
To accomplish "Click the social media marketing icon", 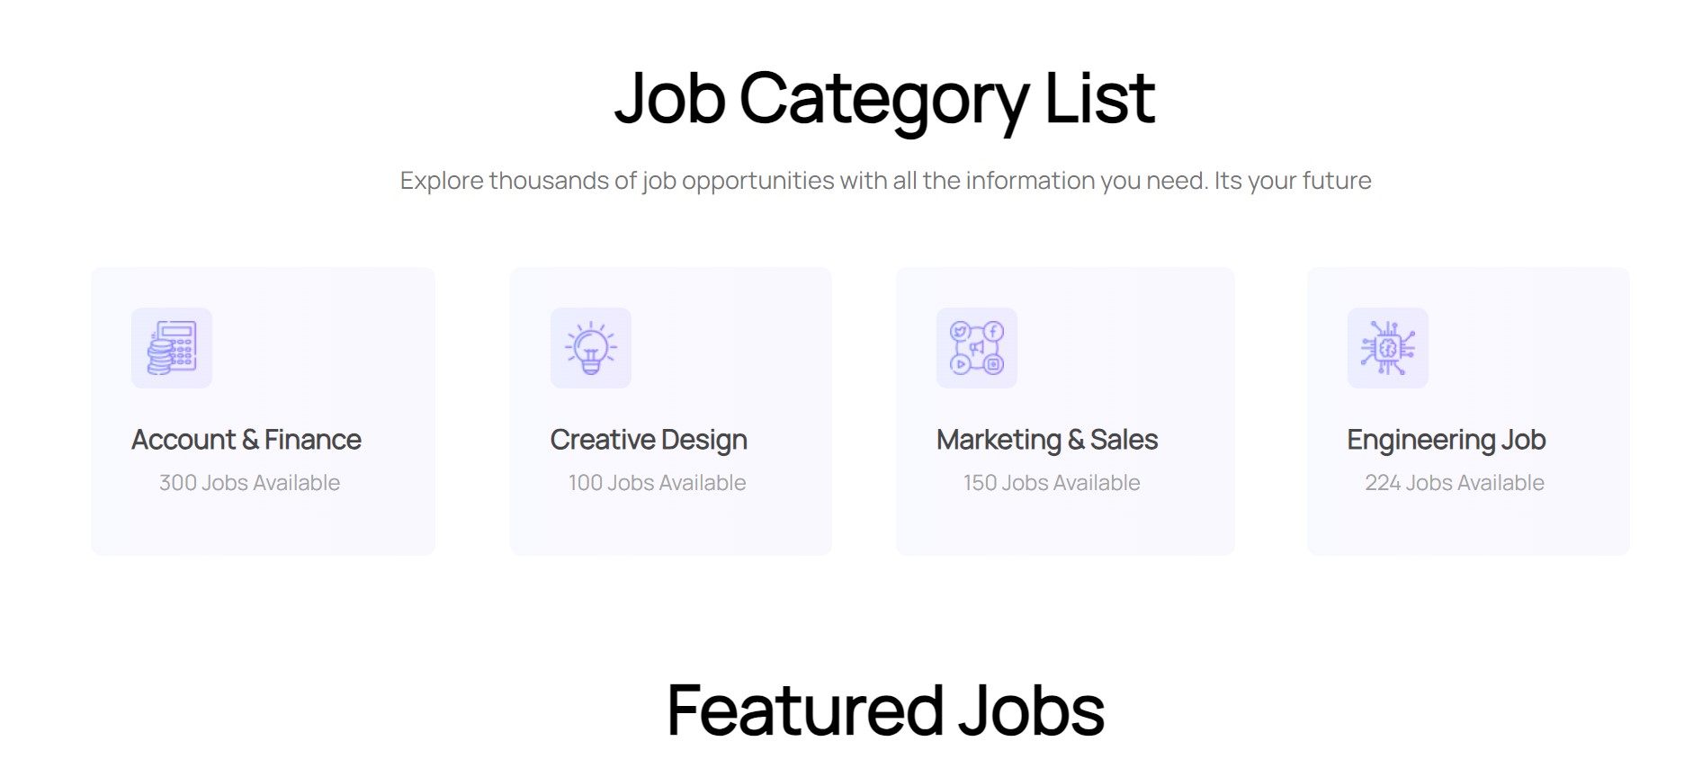I will (977, 348).
